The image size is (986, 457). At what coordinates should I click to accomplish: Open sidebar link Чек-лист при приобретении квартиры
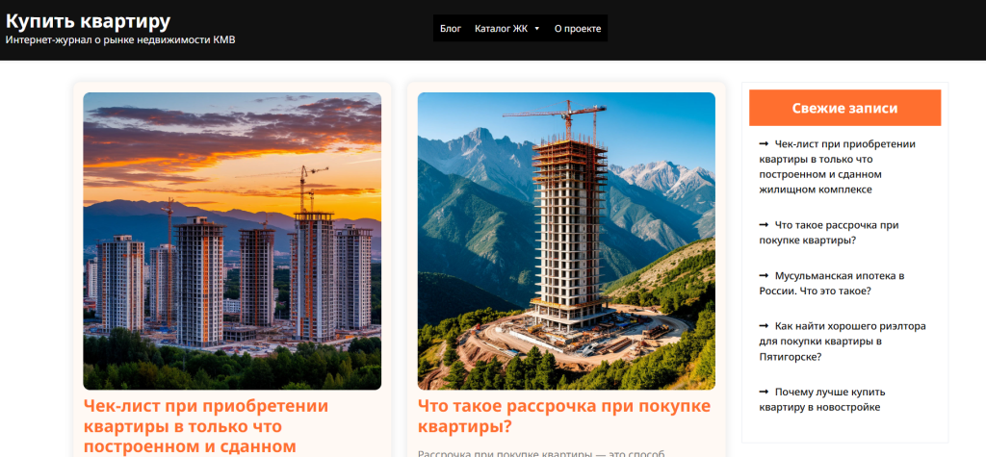click(837, 166)
